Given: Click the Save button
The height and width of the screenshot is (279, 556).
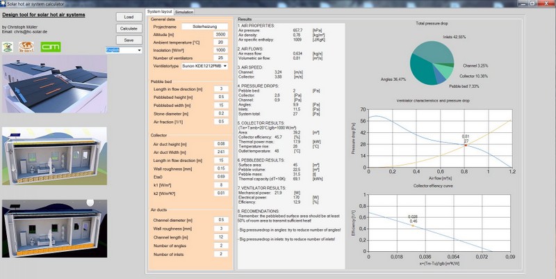Looking at the screenshot, I should pyautogui.click(x=128, y=40).
